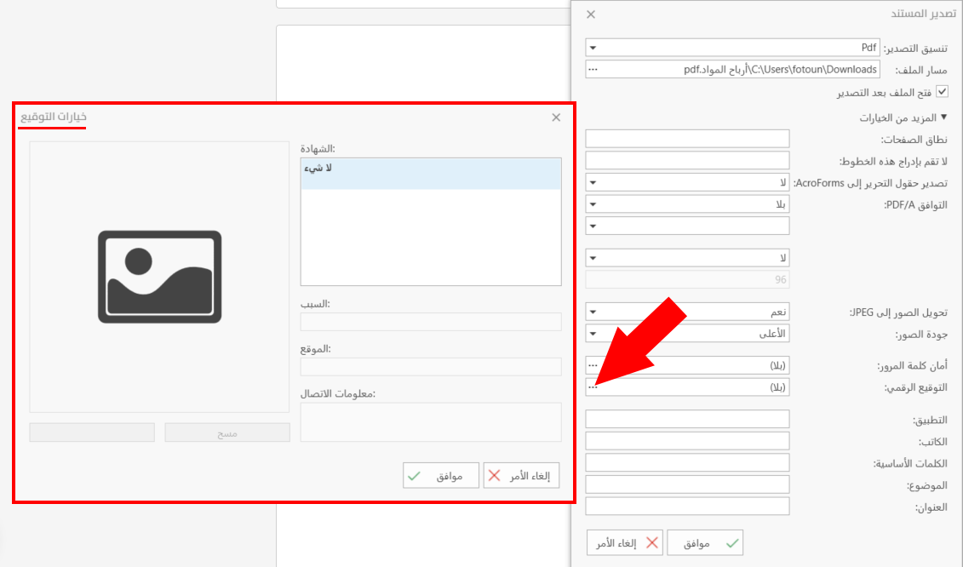Click the العنوان title field
Image resolution: width=963 pixels, height=567 pixels.
pos(686,507)
